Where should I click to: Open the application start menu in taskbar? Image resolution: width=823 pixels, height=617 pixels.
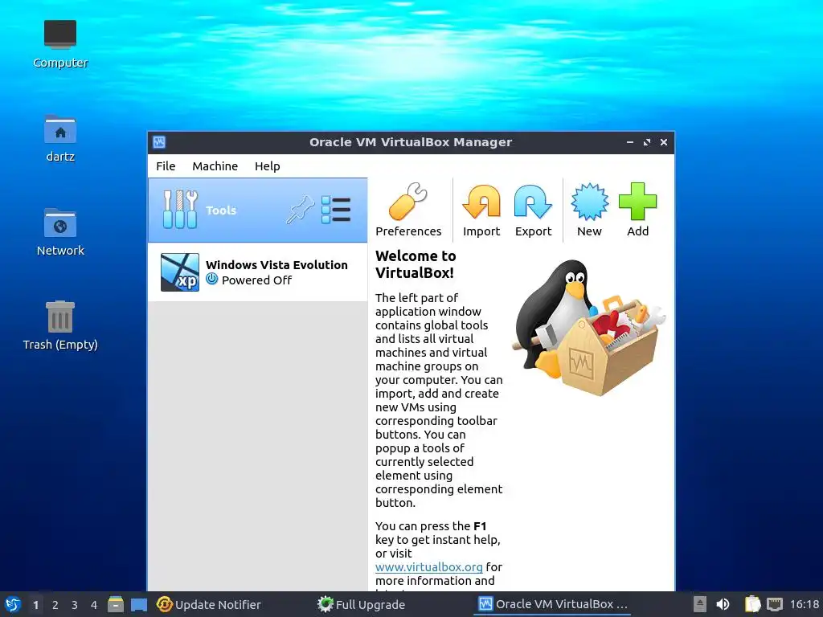(x=13, y=604)
